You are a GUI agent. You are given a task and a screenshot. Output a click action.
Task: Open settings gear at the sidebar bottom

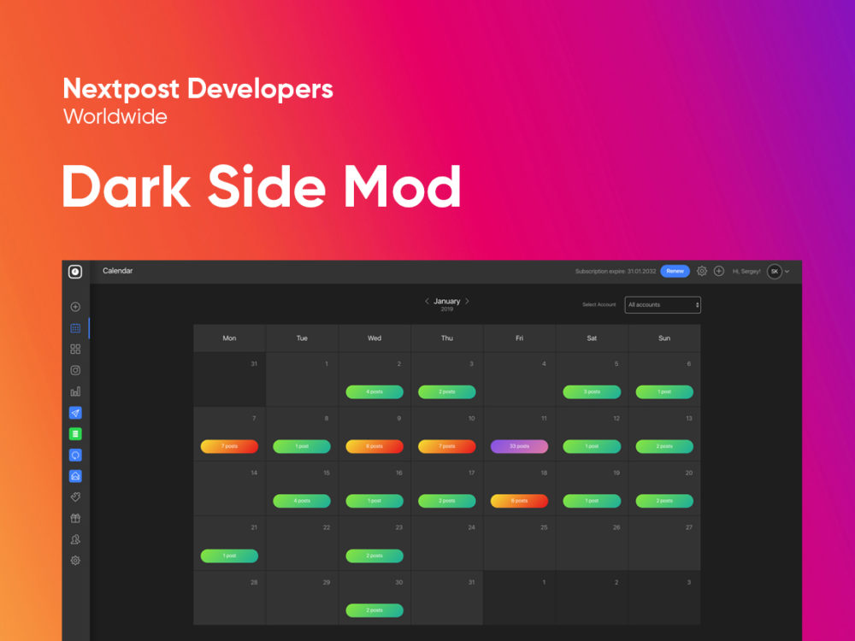tap(75, 561)
